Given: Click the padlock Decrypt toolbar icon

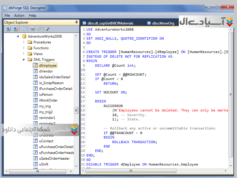Looking at the screenshot, I should (40, 29).
